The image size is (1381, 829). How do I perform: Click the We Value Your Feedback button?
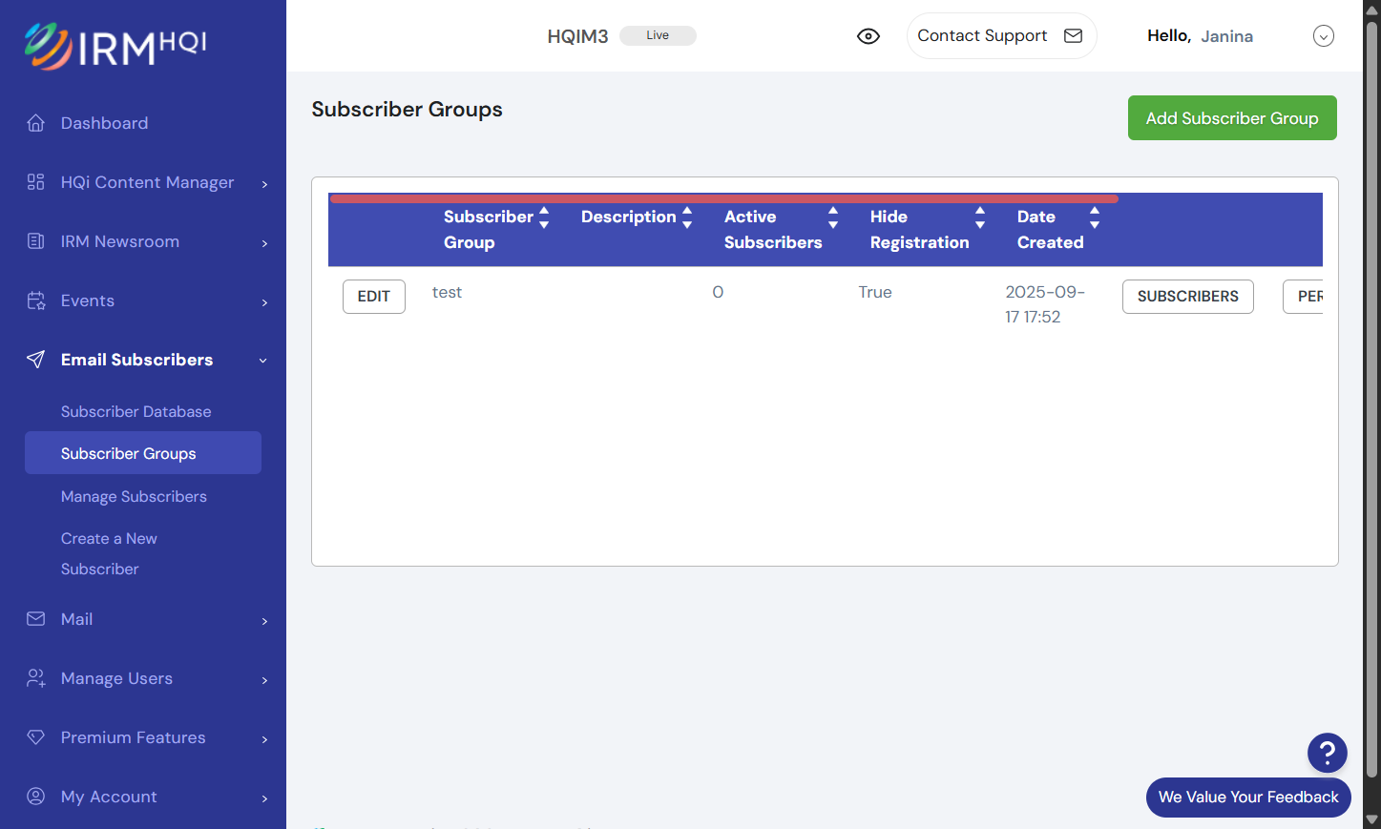click(x=1248, y=798)
